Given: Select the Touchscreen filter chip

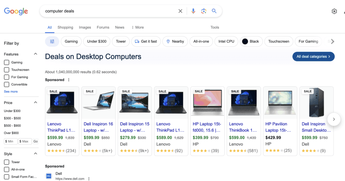Looking at the screenshot, I should [279, 41].
